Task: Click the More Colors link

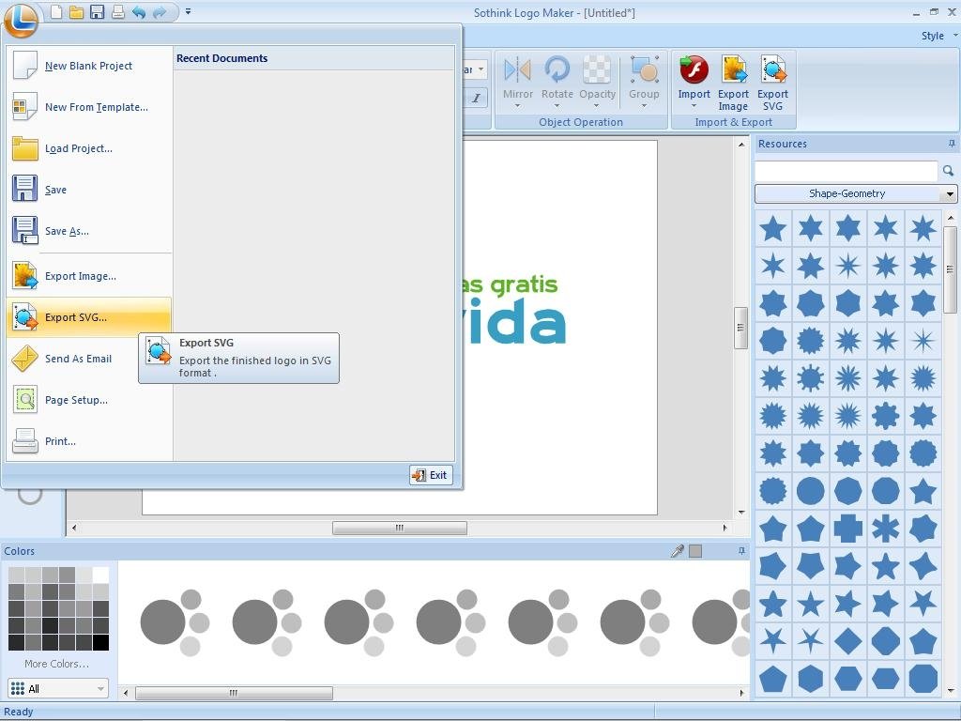Action: point(56,664)
